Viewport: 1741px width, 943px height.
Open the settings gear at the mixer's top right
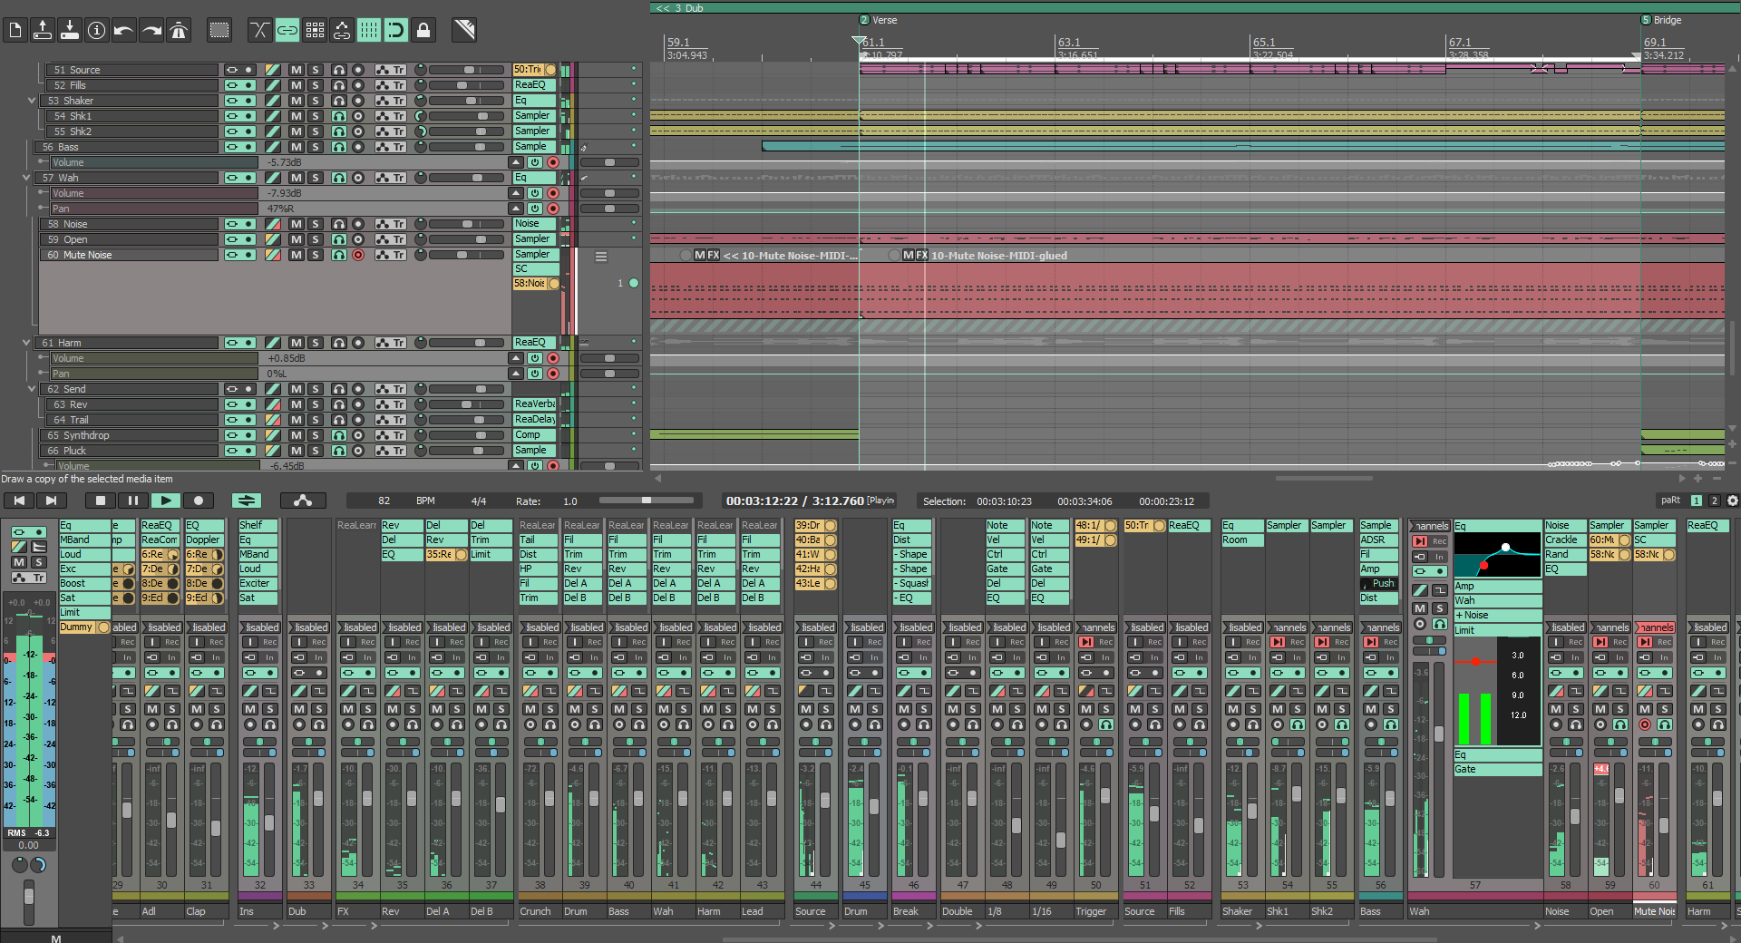tap(1732, 501)
